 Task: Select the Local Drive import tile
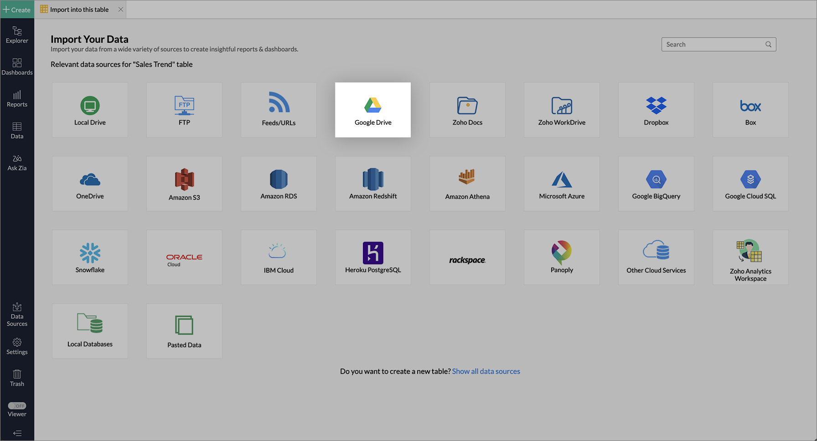click(90, 110)
